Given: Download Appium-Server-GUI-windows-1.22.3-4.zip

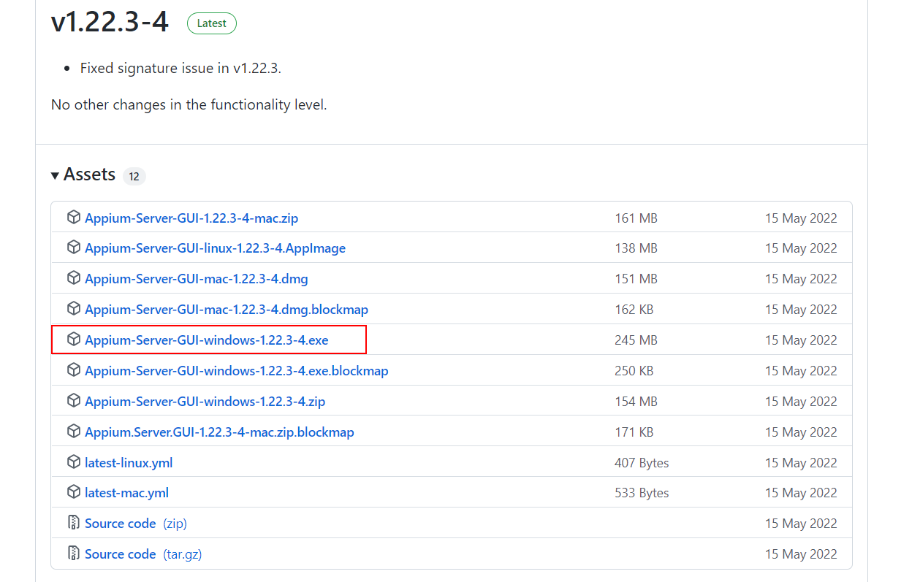Looking at the screenshot, I should click(x=205, y=402).
